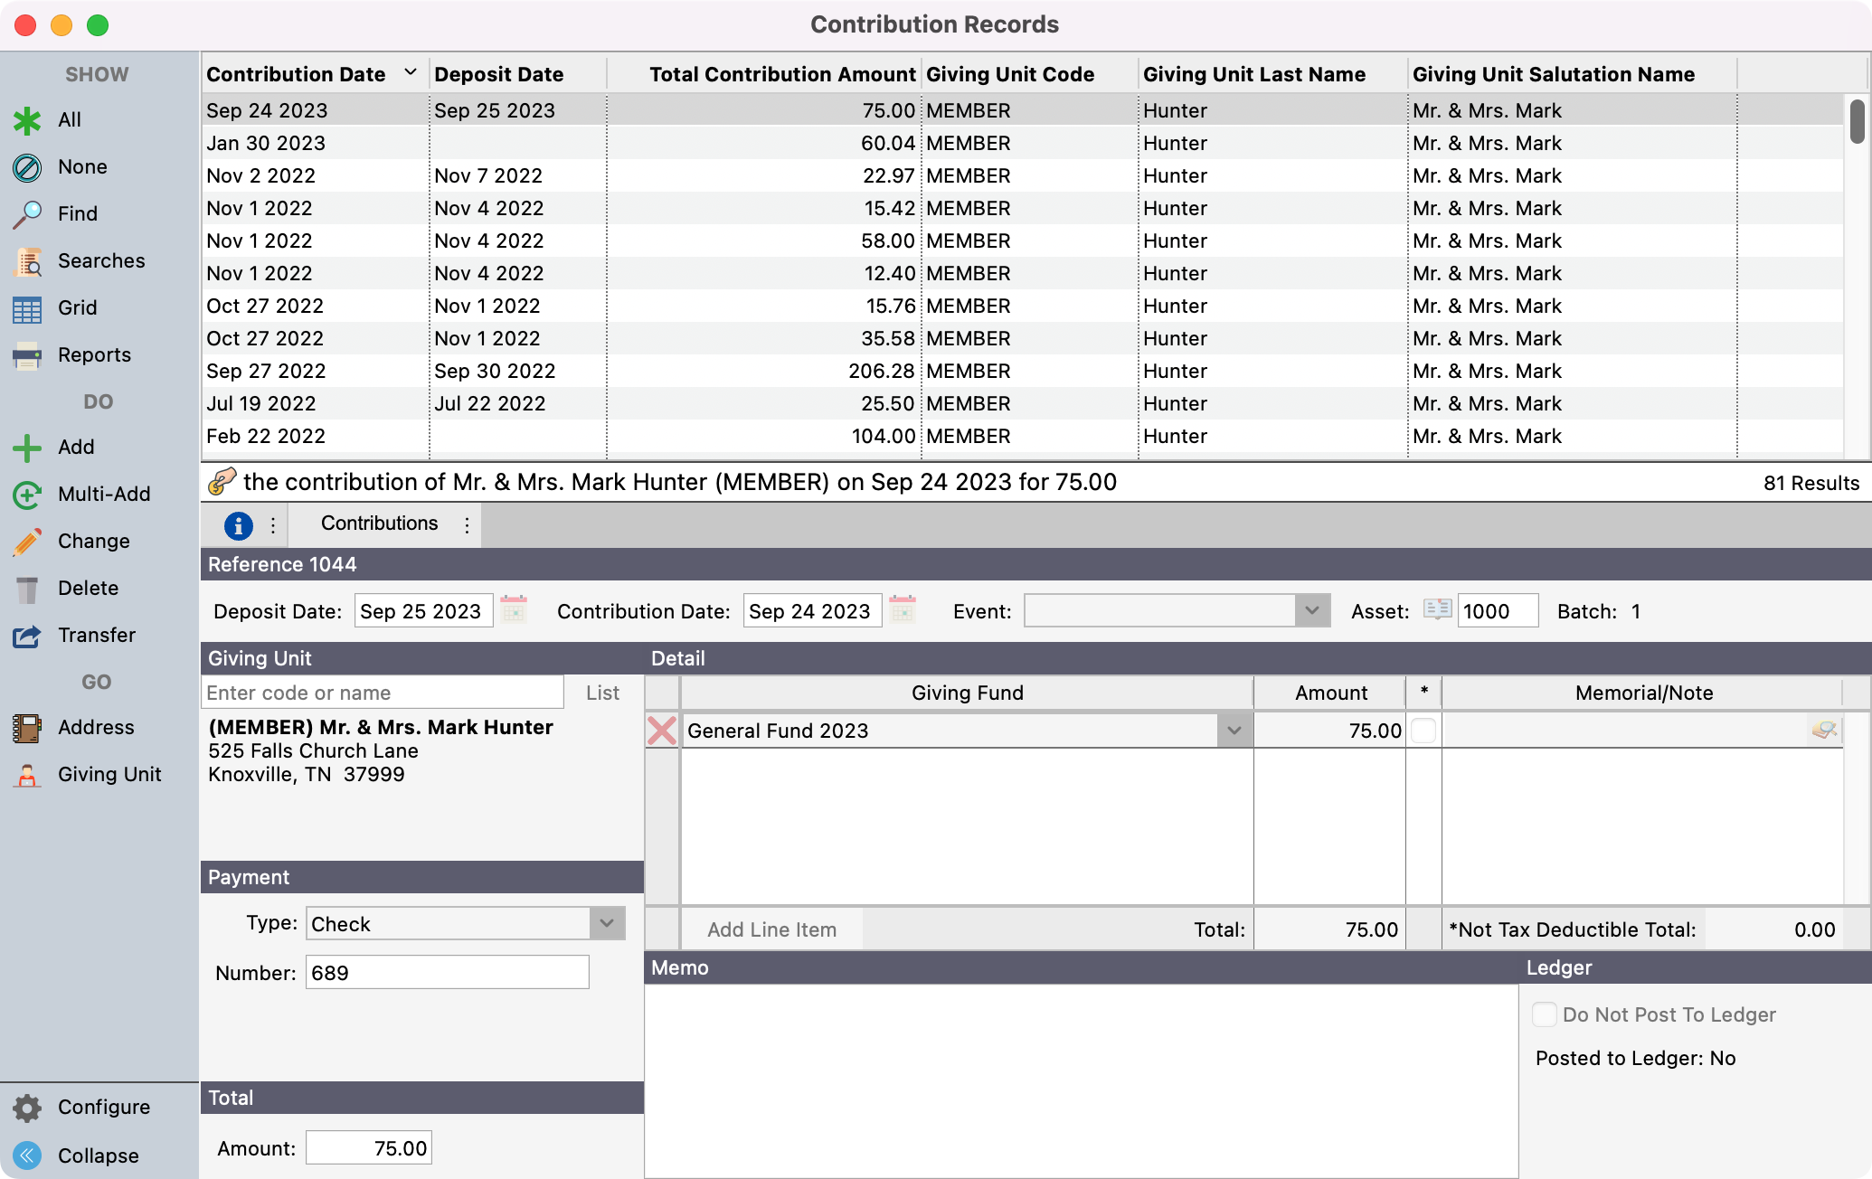
Task: Delete General Fund line with red X
Action: click(x=662, y=731)
